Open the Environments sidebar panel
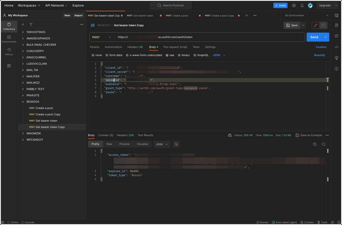This screenshot has height=225, width=342. coord(9,39)
